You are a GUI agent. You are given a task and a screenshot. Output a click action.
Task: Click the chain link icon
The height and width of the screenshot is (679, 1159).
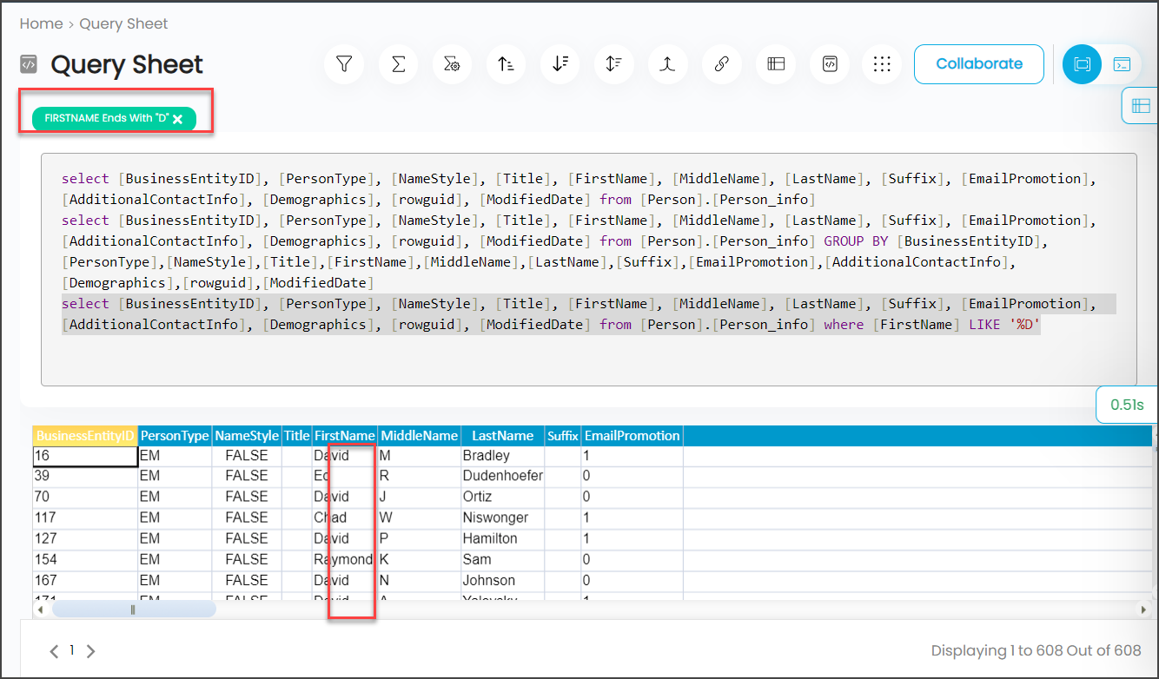pos(721,64)
